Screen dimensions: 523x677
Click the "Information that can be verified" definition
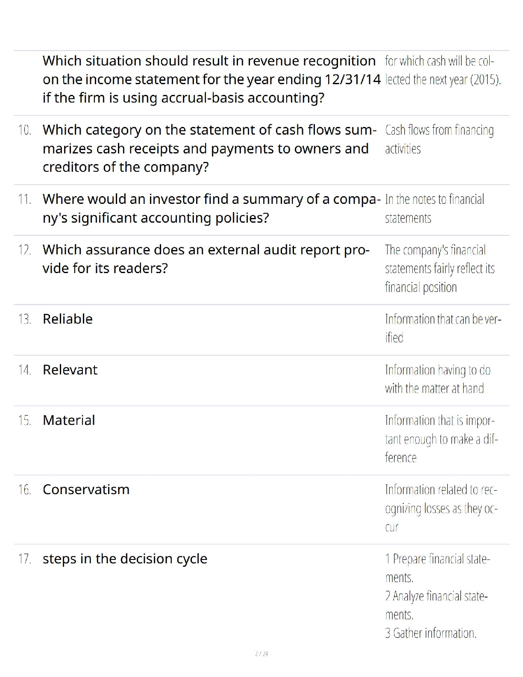[x=443, y=328]
